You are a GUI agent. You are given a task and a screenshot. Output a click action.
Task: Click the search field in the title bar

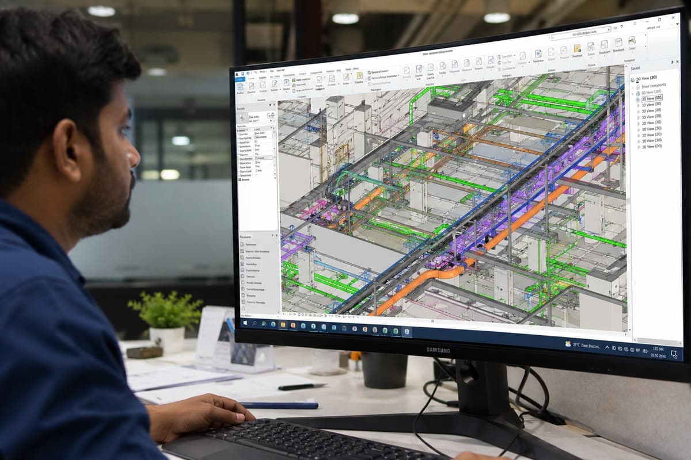[x=581, y=33]
